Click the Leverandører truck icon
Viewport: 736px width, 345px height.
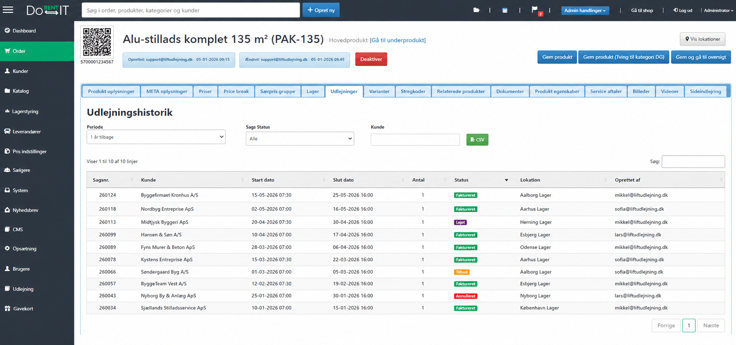pyautogui.click(x=7, y=131)
